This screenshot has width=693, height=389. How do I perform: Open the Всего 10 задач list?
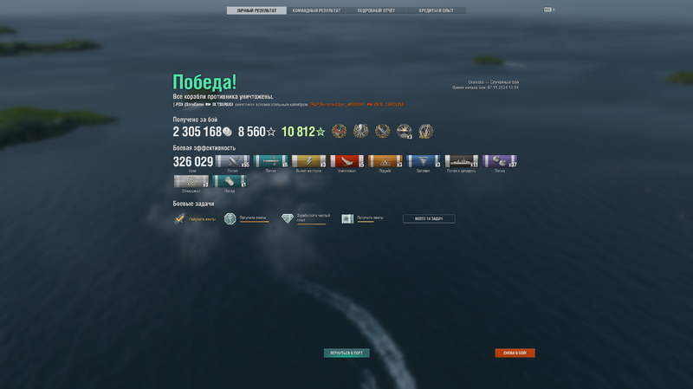[429, 218]
